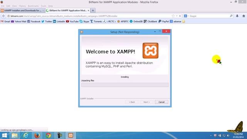Open the PayPal bookmark

(164, 22)
